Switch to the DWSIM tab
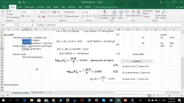Viewport: 184px width, 103px height. click(88, 7)
